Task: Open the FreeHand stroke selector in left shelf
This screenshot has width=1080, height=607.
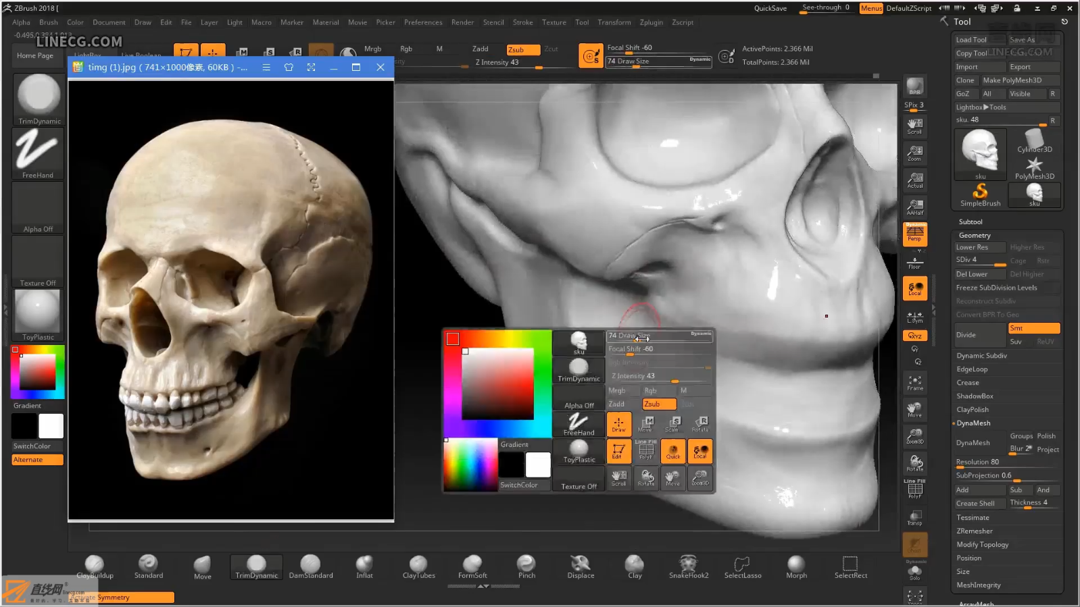Action: pyautogui.click(x=38, y=153)
